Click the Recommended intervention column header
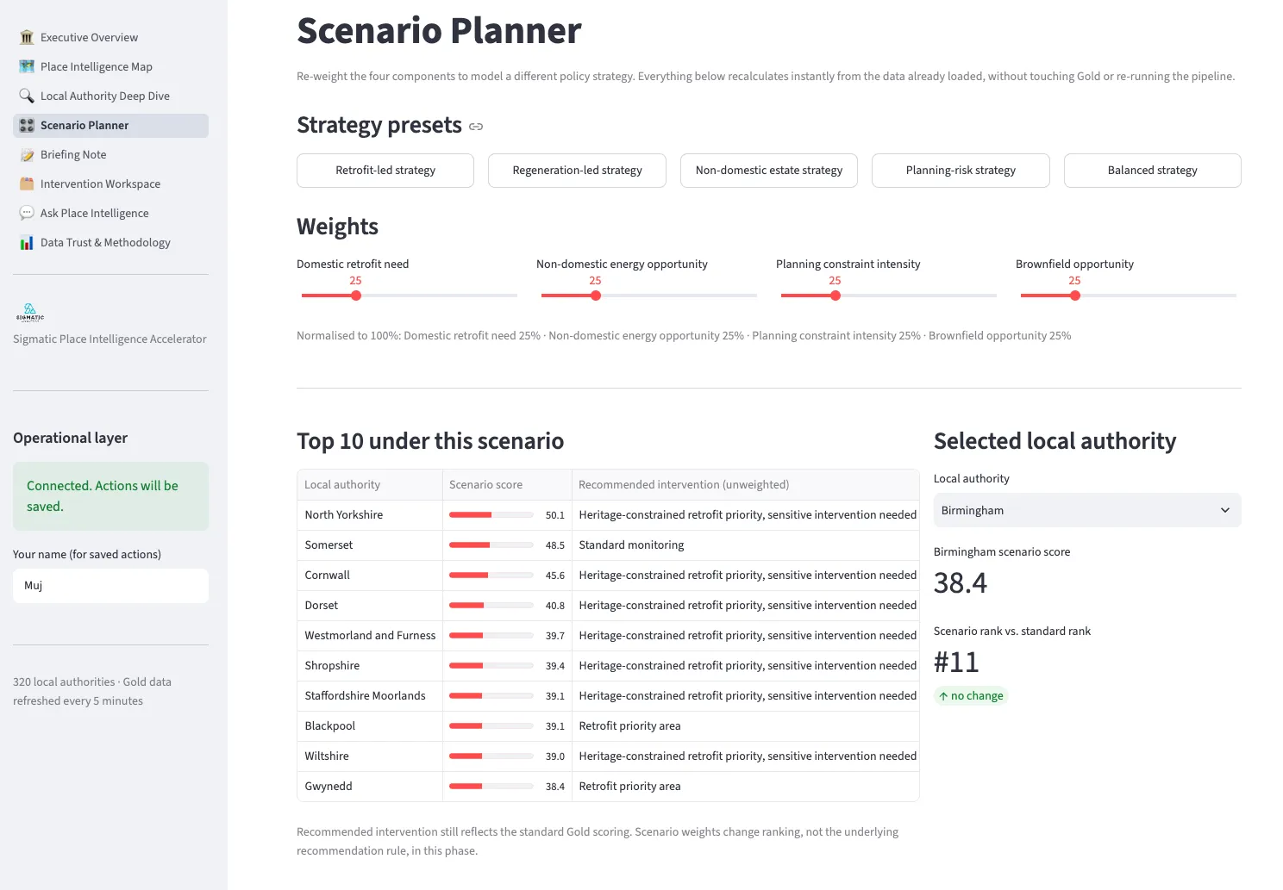 [746, 485]
